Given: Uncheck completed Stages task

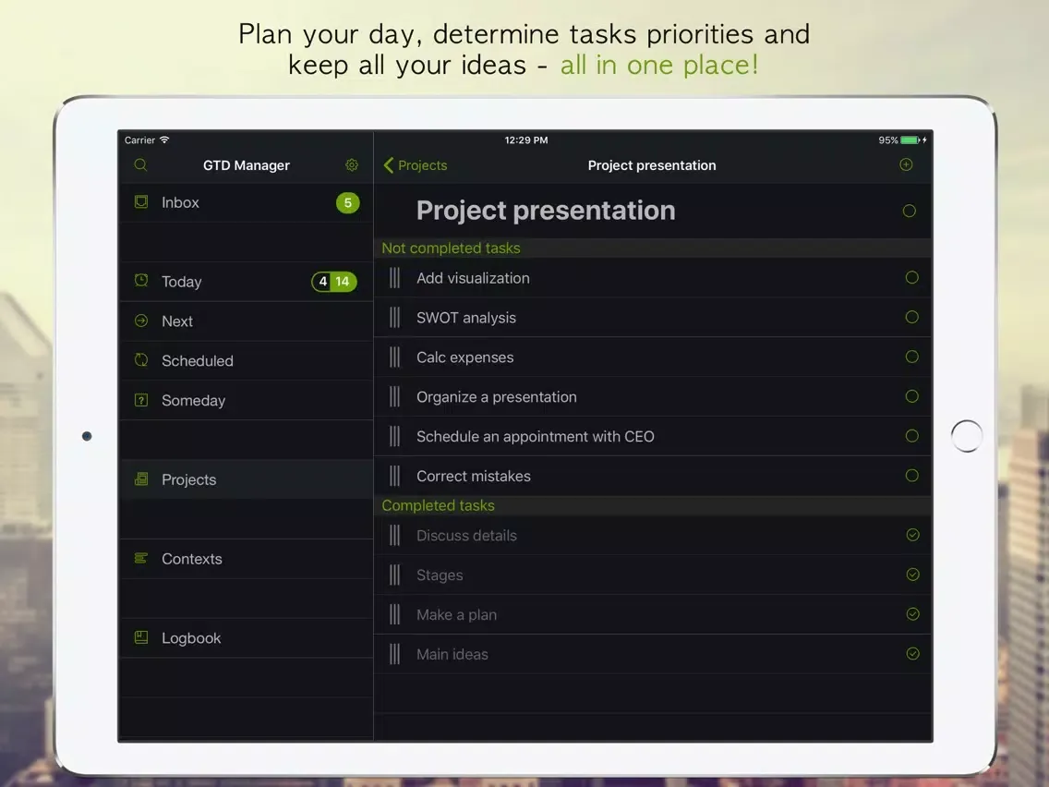Looking at the screenshot, I should [912, 575].
